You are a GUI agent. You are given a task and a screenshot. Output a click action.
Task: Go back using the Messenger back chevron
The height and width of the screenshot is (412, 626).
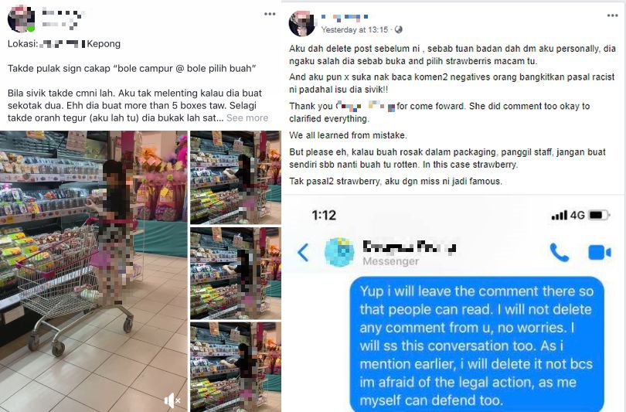[x=303, y=252]
